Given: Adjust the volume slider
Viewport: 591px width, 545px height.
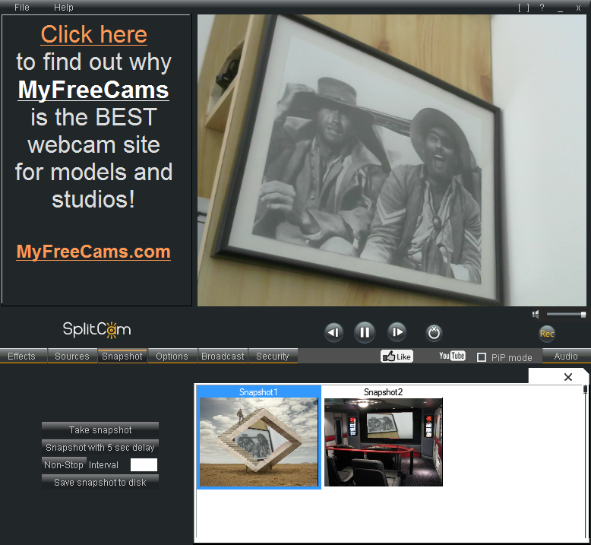Looking at the screenshot, I should tap(566, 314).
